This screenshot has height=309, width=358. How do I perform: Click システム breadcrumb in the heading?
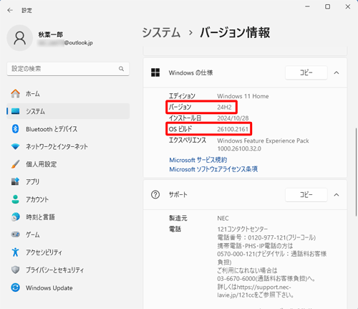[161, 32]
